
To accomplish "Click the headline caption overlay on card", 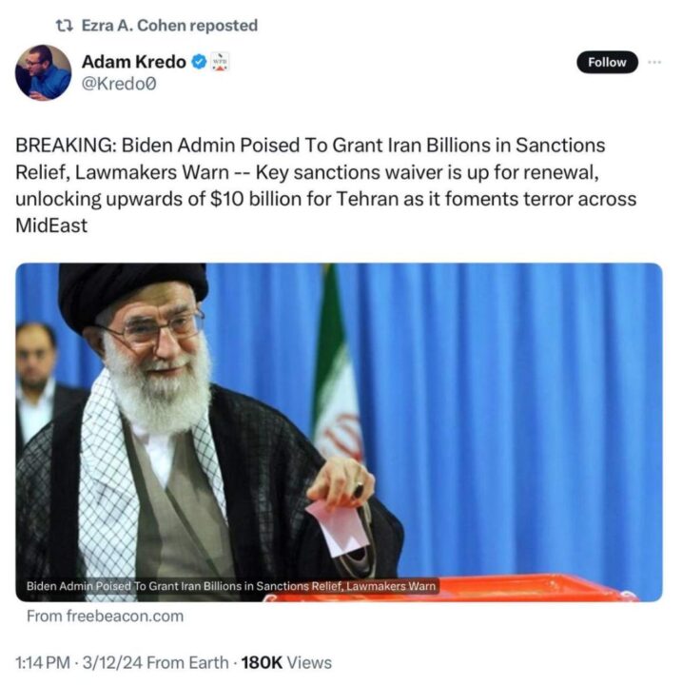I will [231, 586].
